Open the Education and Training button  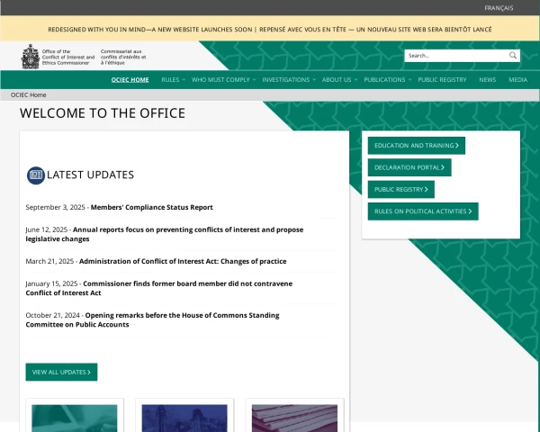[417, 146]
